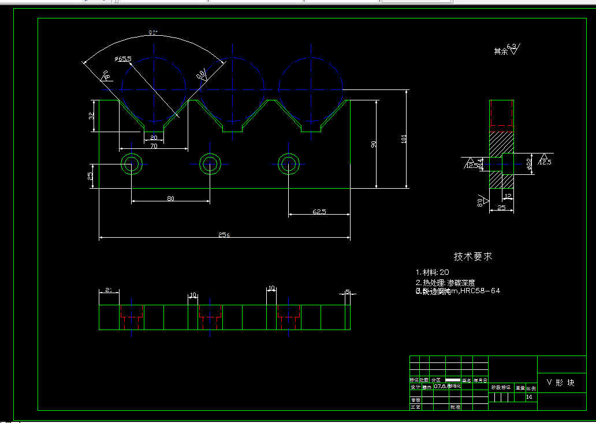596x423 pixels.
Task: Select the 90 vertical height dimension
Action: point(374,144)
